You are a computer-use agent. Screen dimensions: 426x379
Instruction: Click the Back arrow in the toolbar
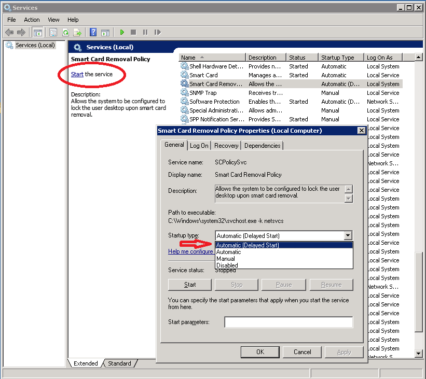pyautogui.click(x=9, y=32)
